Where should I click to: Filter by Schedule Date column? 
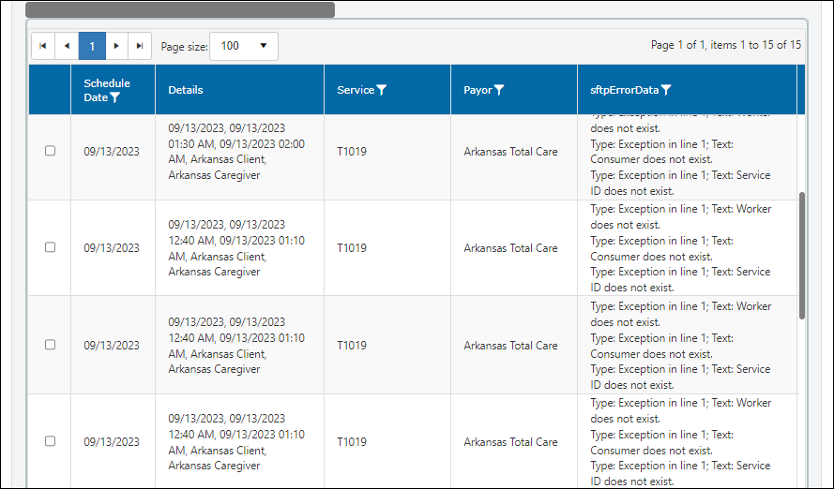coord(114,97)
